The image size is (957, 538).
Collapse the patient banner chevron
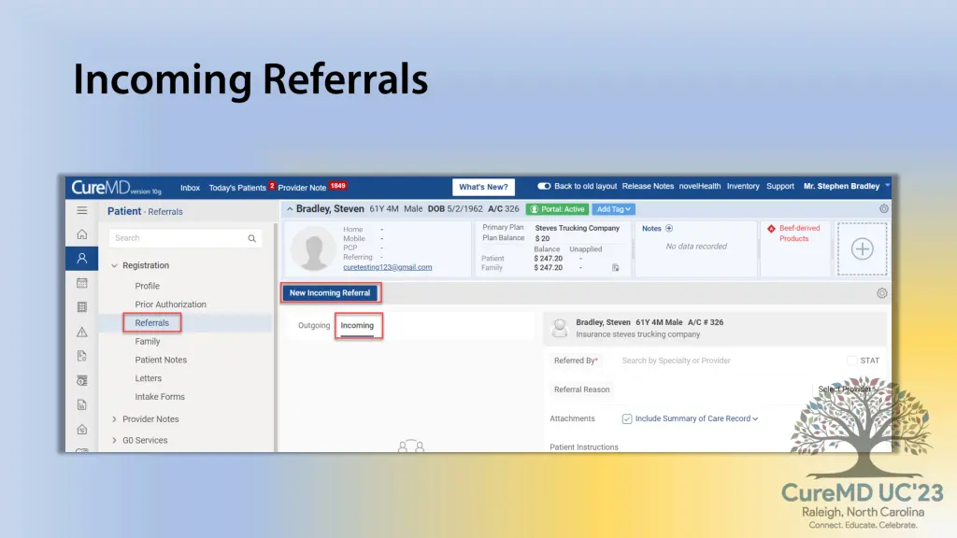[x=290, y=209]
